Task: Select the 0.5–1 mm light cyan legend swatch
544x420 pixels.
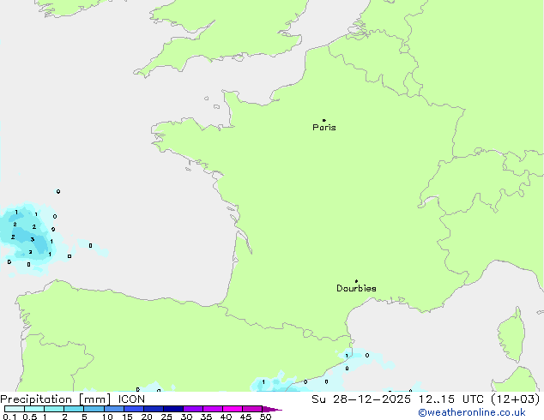Action: (x=34, y=409)
